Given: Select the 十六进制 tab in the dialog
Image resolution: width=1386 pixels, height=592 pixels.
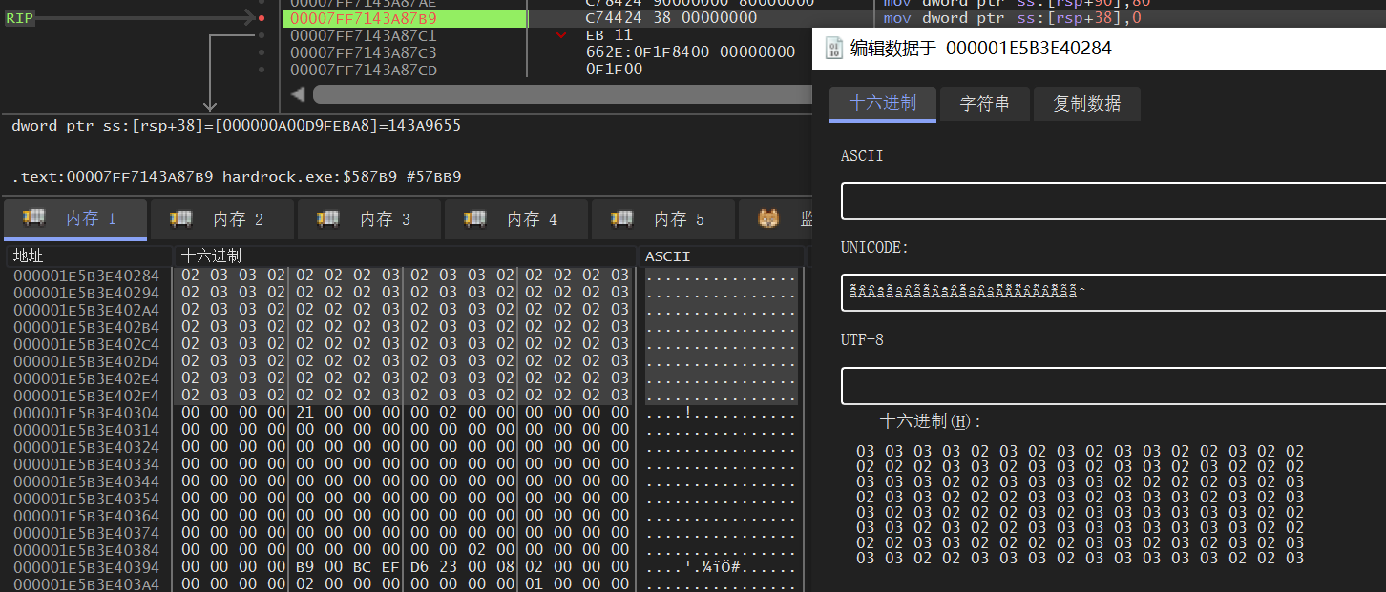Looking at the screenshot, I should click(x=882, y=104).
